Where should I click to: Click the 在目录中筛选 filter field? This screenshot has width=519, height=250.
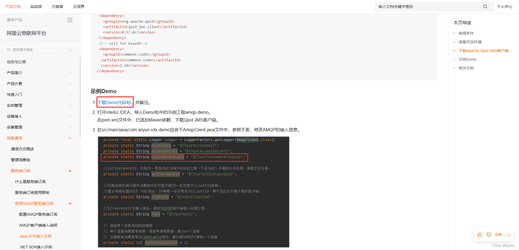point(33,50)
